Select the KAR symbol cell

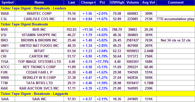click(x=7, y=88)
